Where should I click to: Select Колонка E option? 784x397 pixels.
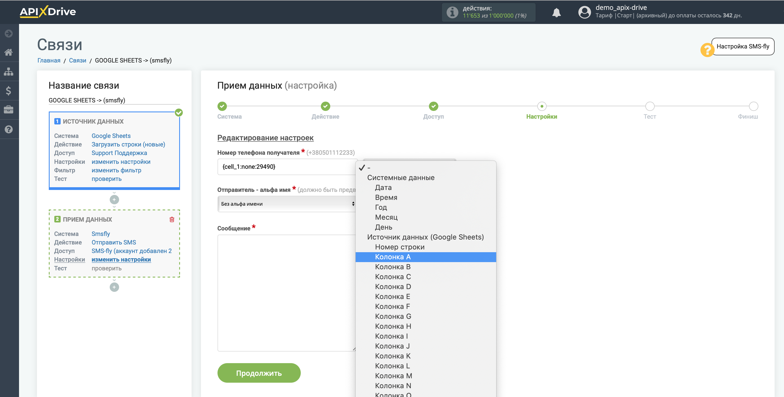coord(426,297)
